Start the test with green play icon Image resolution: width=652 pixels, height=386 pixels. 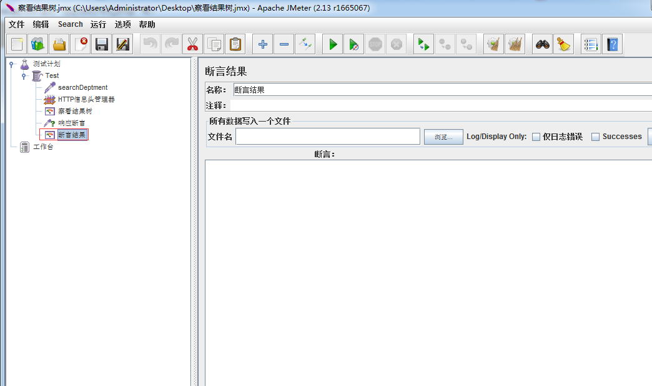[x=333, y=44]
